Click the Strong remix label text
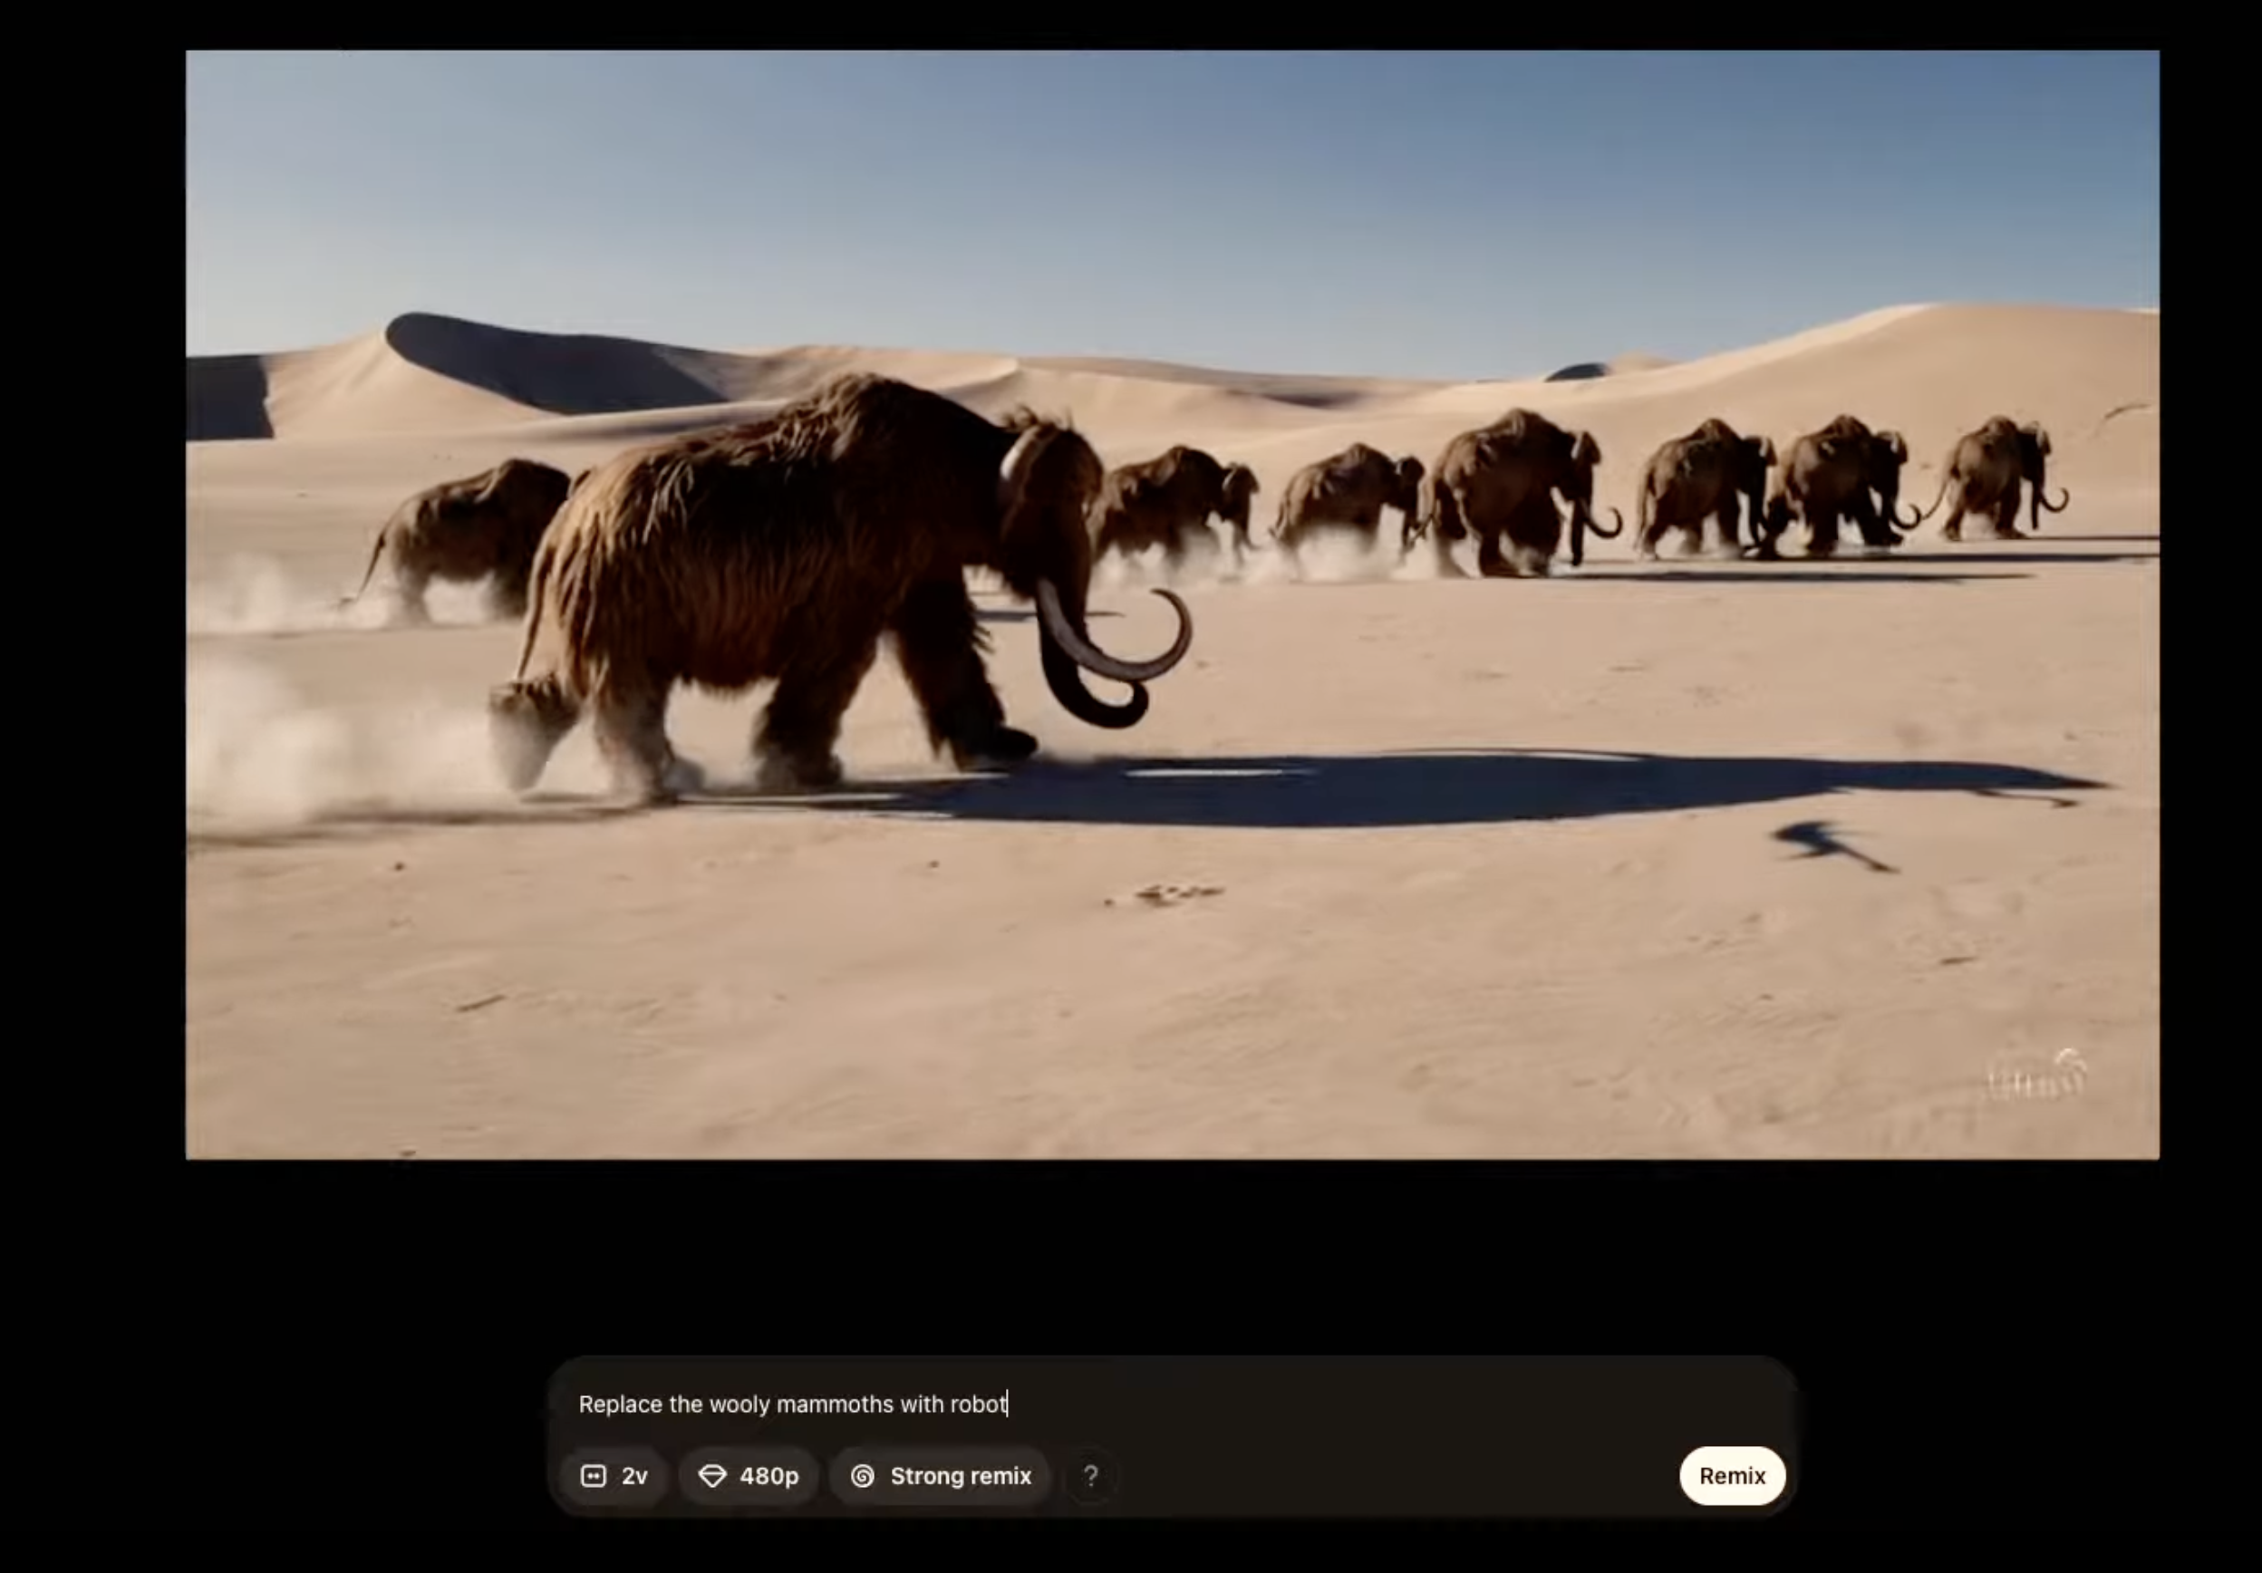2262x1573 pixels. tap(961, 1475)
